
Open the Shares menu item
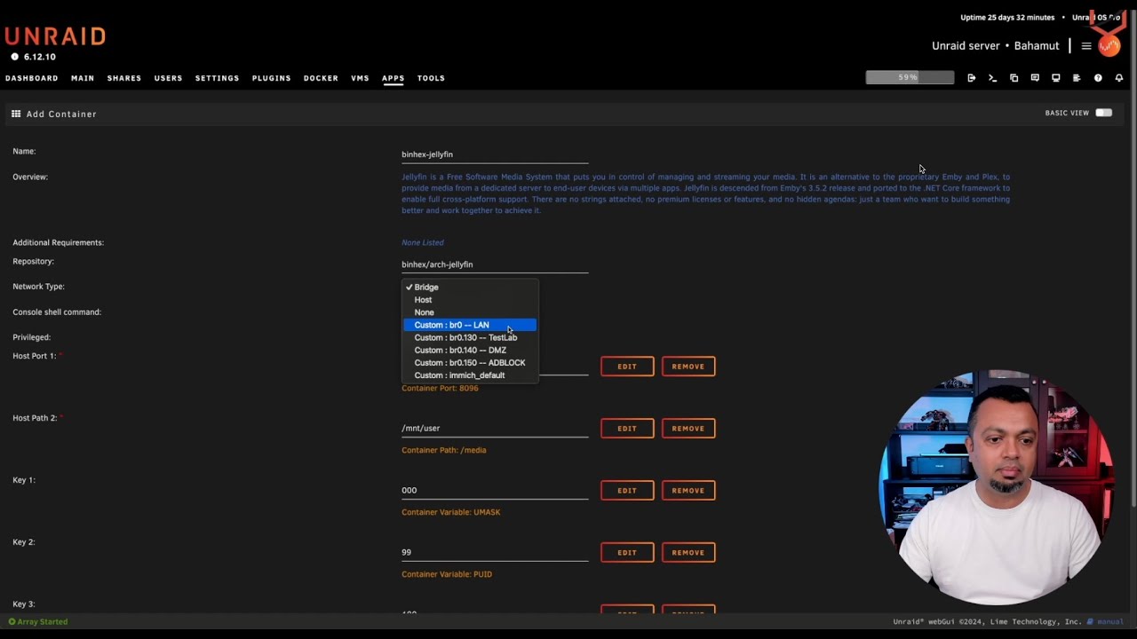(124, 78)
